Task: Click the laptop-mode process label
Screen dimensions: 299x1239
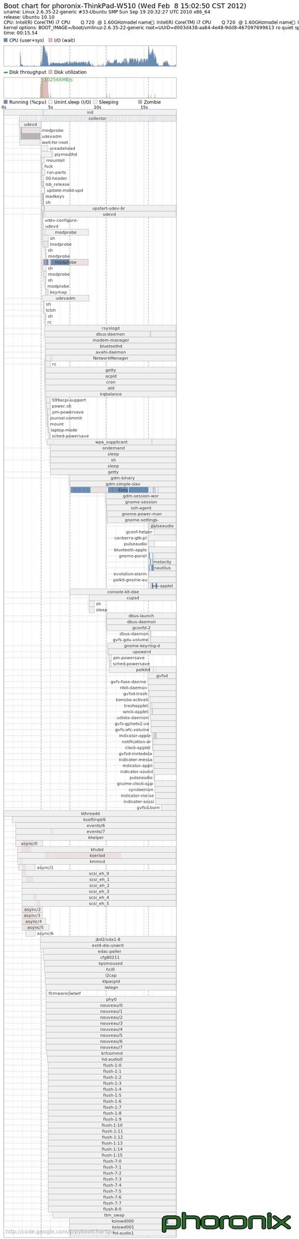Action: pos(64,430)
